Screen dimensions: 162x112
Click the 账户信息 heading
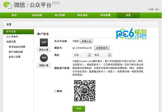[43, 34]
